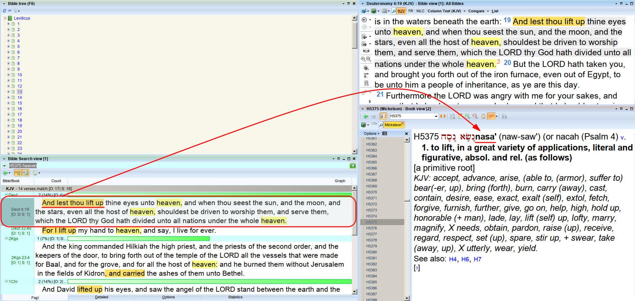Toggle the attachment highlight button in Book view
Screen dimensions: 635x301
point(491,116)
